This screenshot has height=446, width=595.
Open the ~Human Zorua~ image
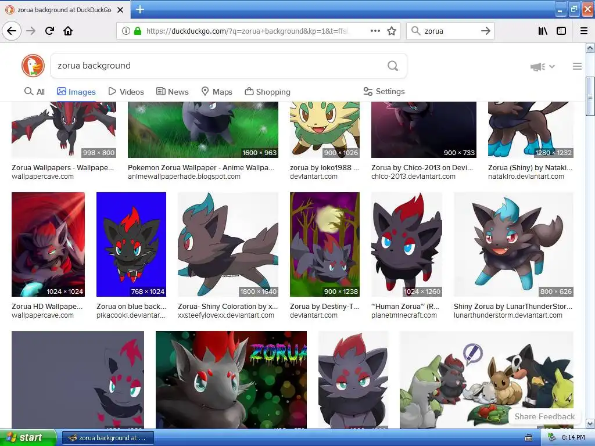click(x=407, y=244)
